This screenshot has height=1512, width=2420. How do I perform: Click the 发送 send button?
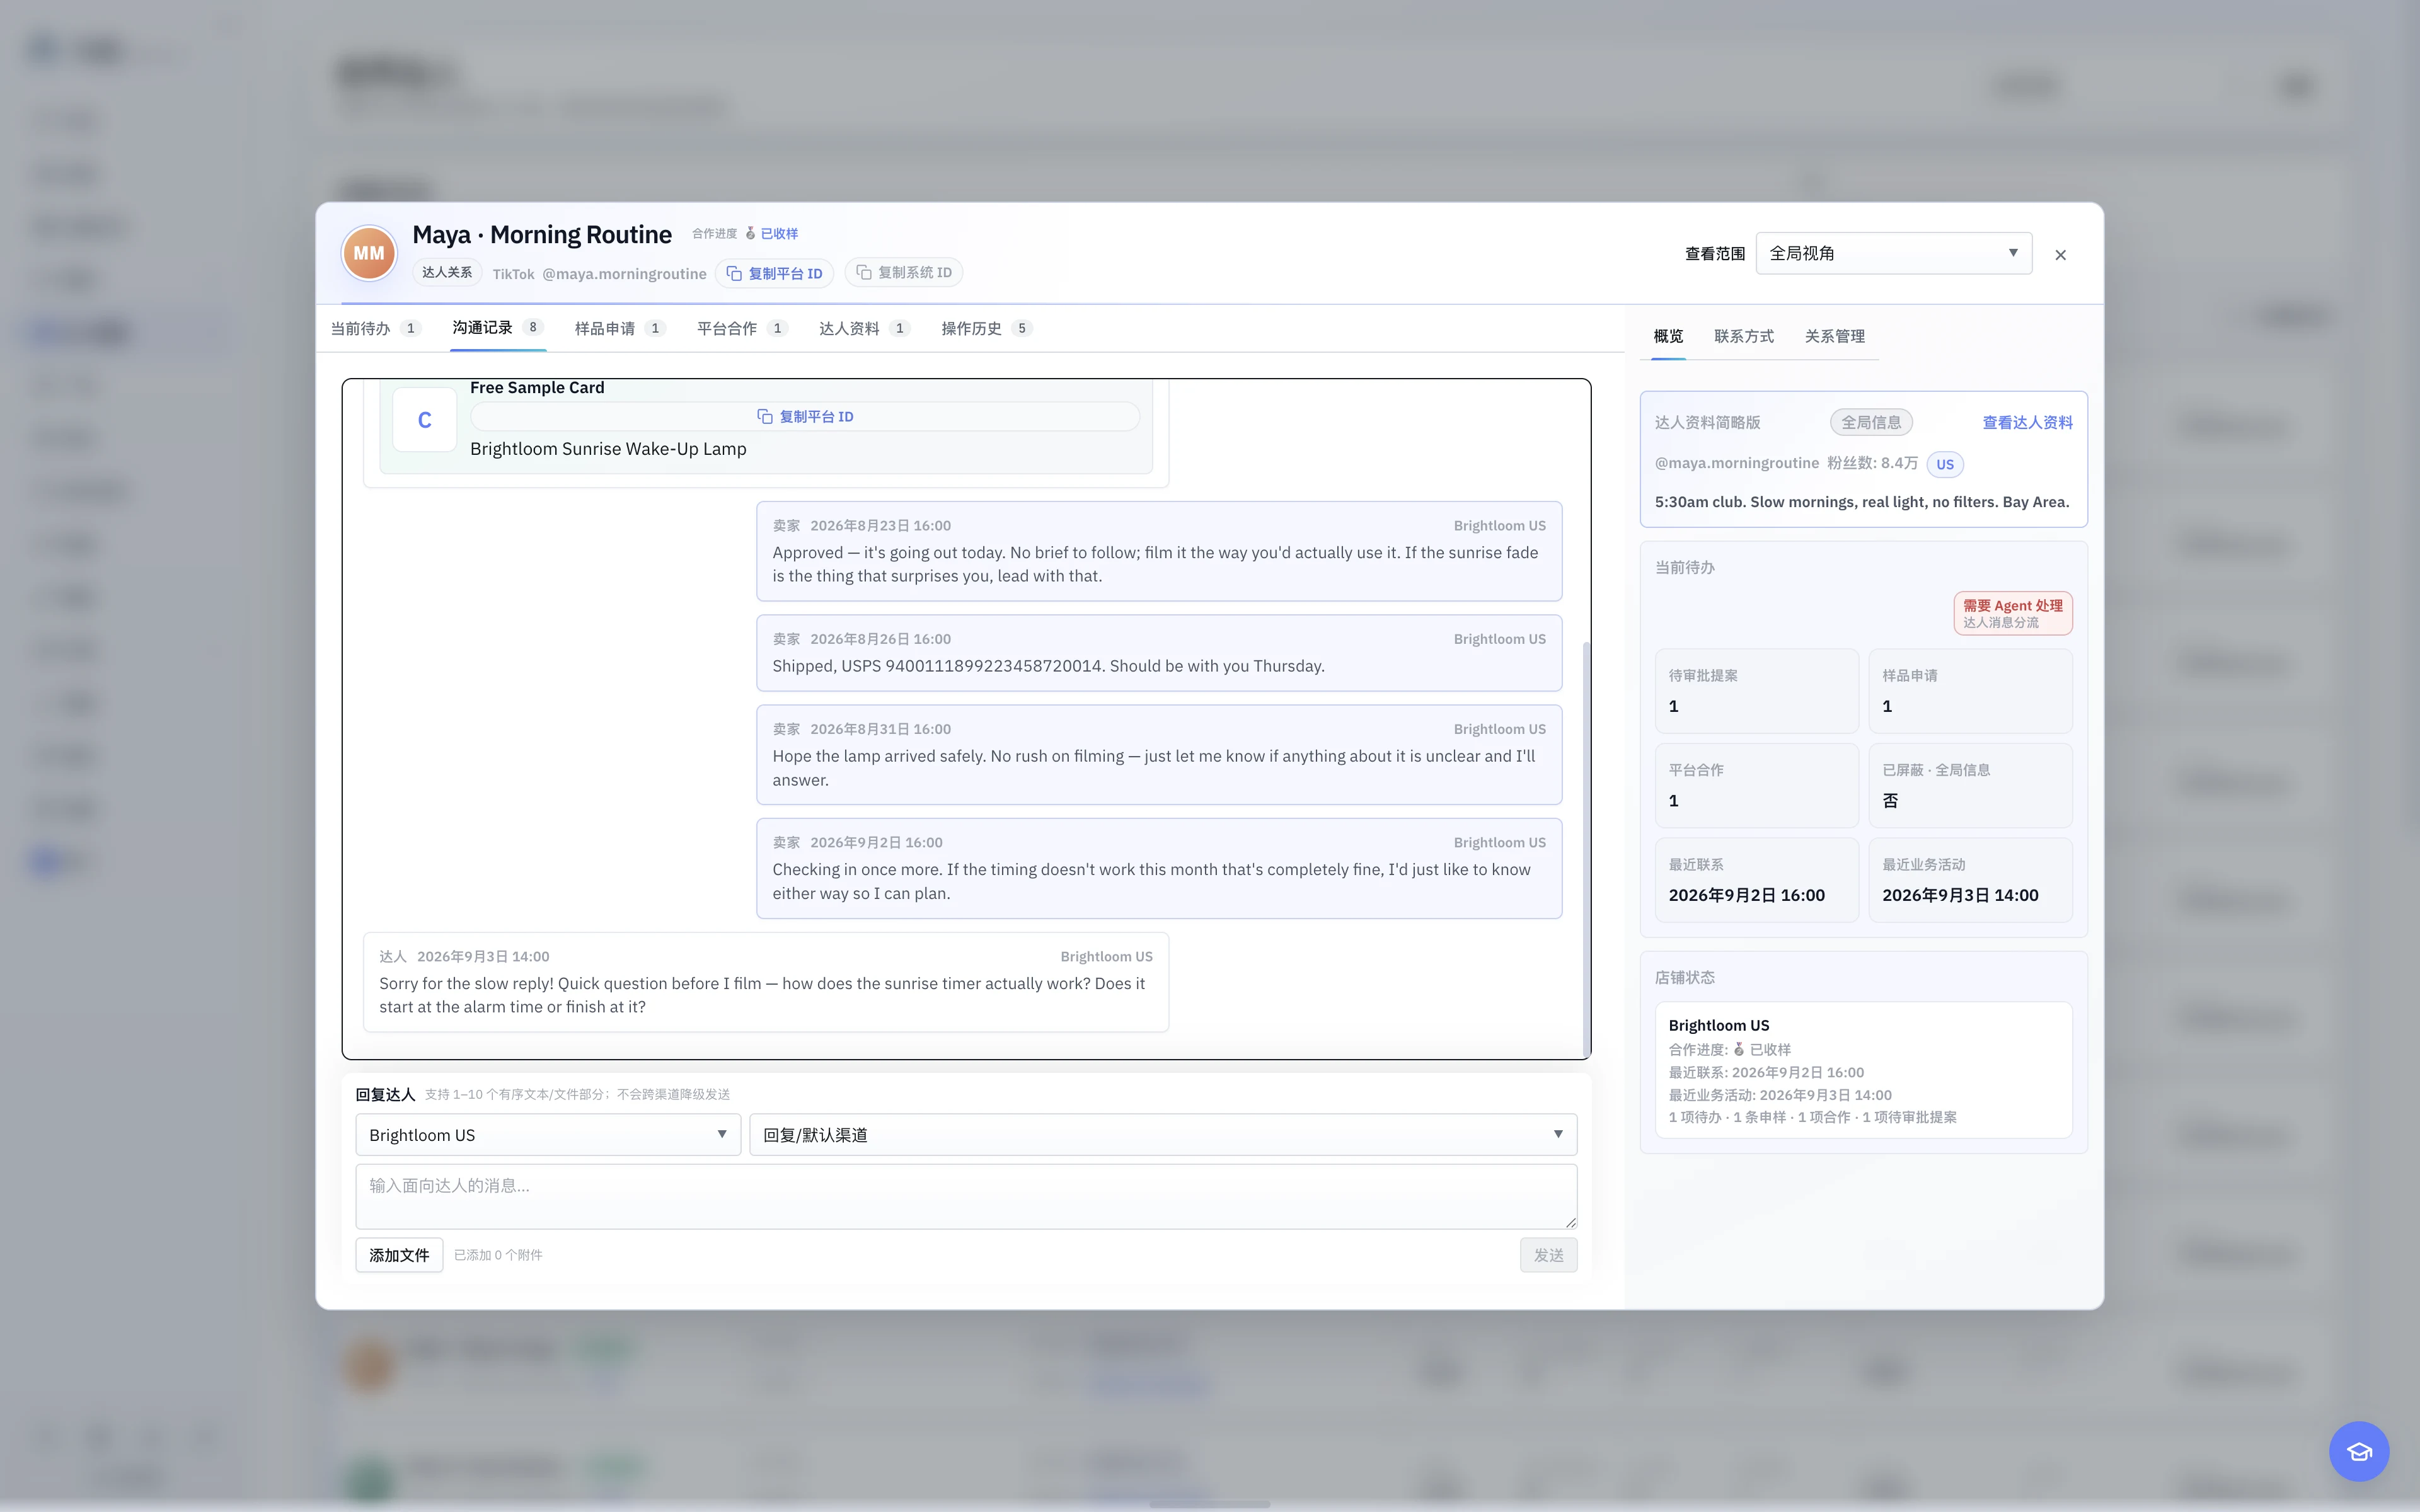click(1548, 1255)
